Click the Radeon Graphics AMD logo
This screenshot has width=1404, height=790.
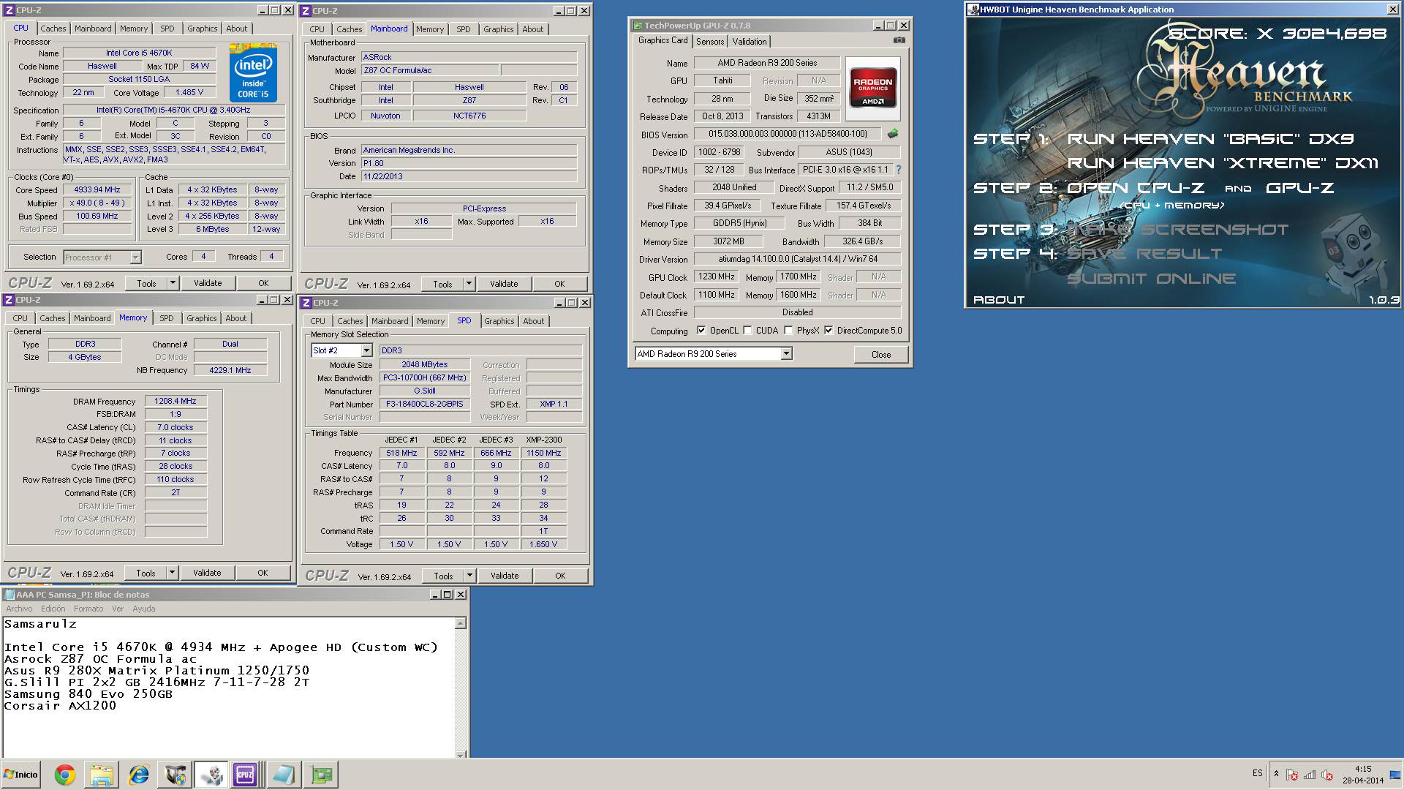873,89
